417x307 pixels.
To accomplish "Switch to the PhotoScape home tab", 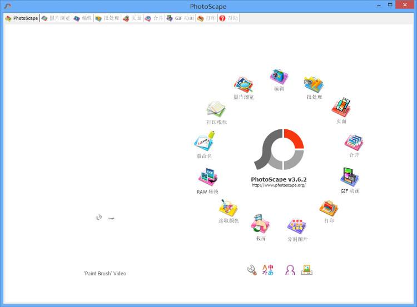I will pos(22,18).
